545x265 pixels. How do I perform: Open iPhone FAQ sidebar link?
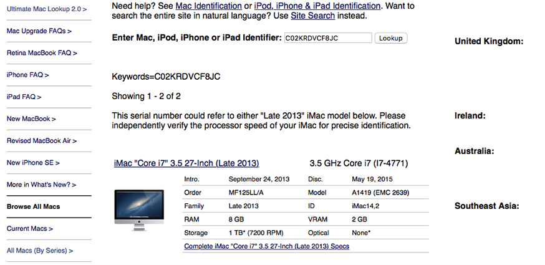tap(27, 75)
